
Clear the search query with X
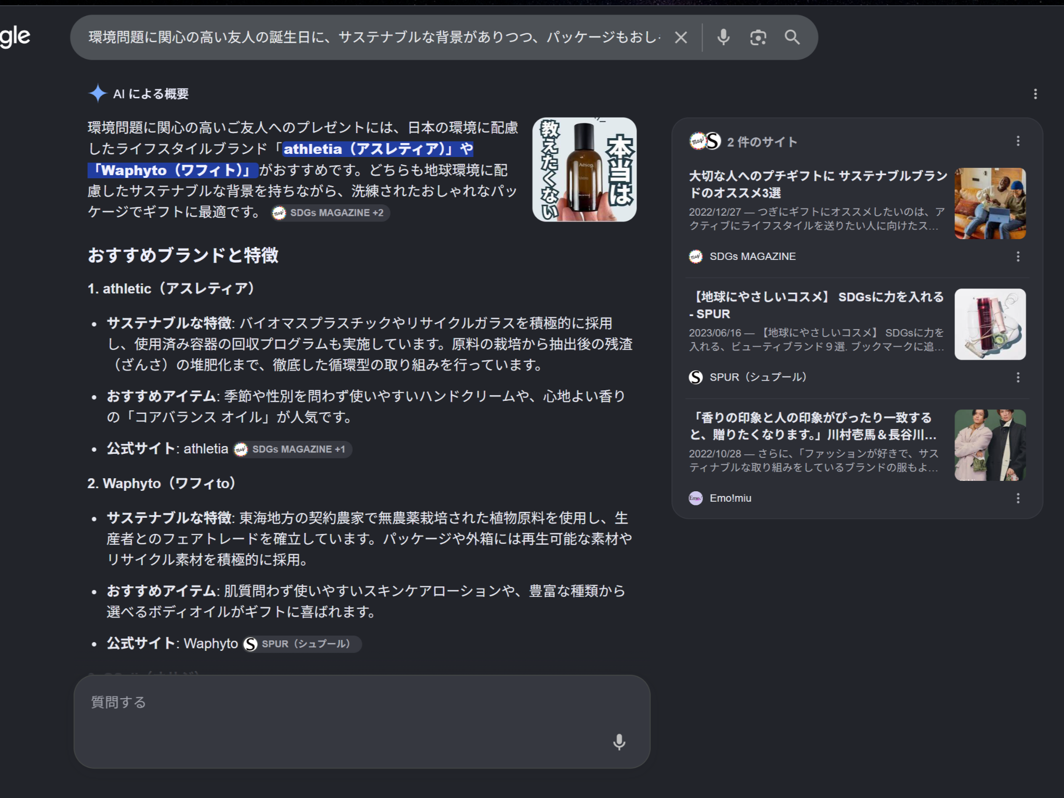(x=681, y=37)
